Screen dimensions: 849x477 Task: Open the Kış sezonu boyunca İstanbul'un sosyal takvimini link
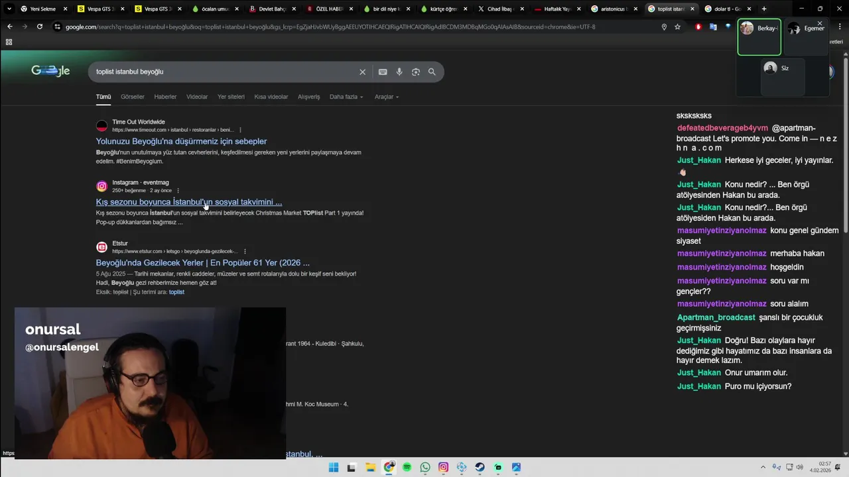coord(189,201)
